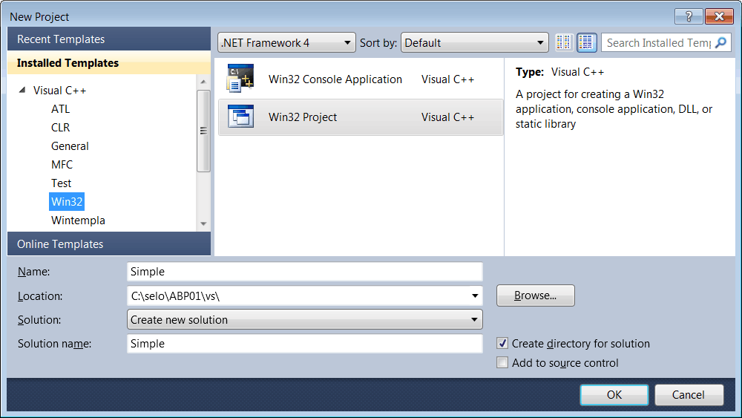Open the Recent Templates section
742x418 pixels.
109,39
